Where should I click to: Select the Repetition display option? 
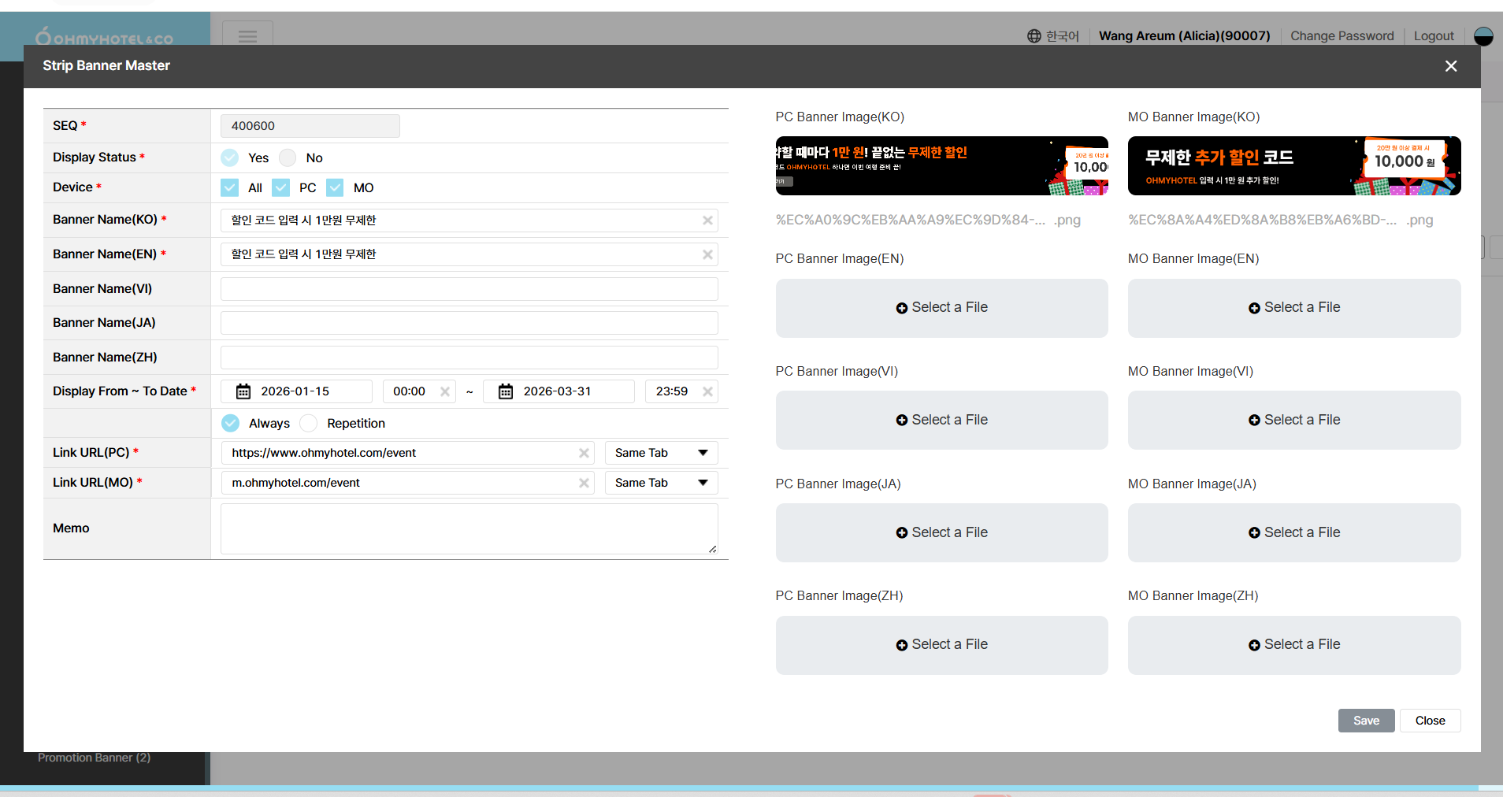[x=309, y=423]
